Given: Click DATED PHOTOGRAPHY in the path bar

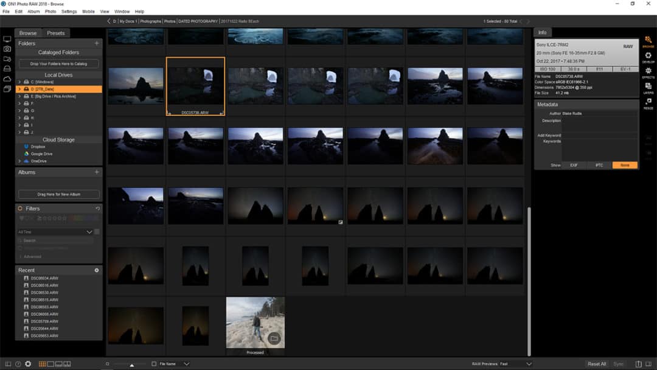Looking at the screenshot, I should pos(198,21).
